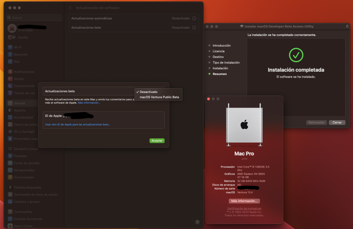Screen dimensions: 353x229
Task: Open Notificaciones icon in sidebar
Action: click(x=10, y=72)
